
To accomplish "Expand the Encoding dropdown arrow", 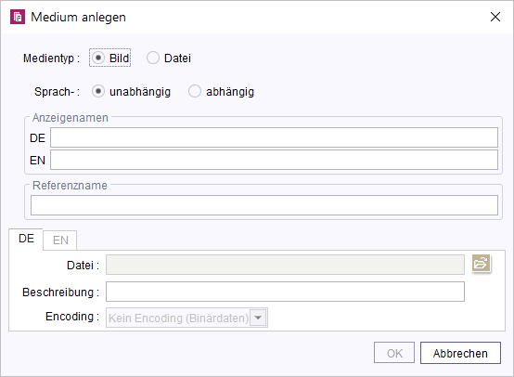I will tap(258, 318).
